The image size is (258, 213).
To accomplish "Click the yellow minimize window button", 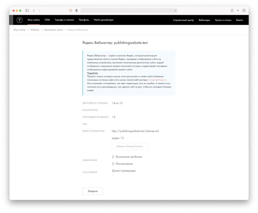I will (x=17, y=11).
